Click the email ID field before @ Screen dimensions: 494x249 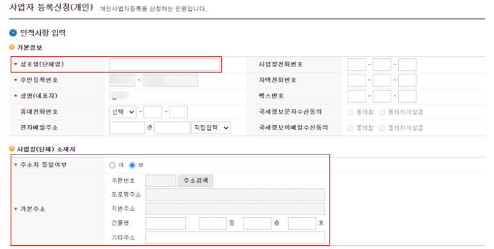pos(127,128)
